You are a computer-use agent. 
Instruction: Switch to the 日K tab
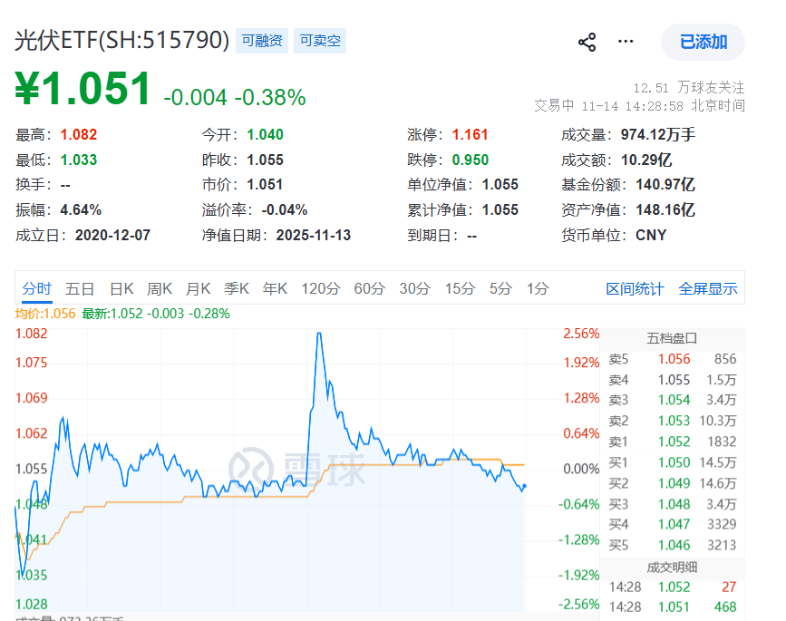[121, 289]
